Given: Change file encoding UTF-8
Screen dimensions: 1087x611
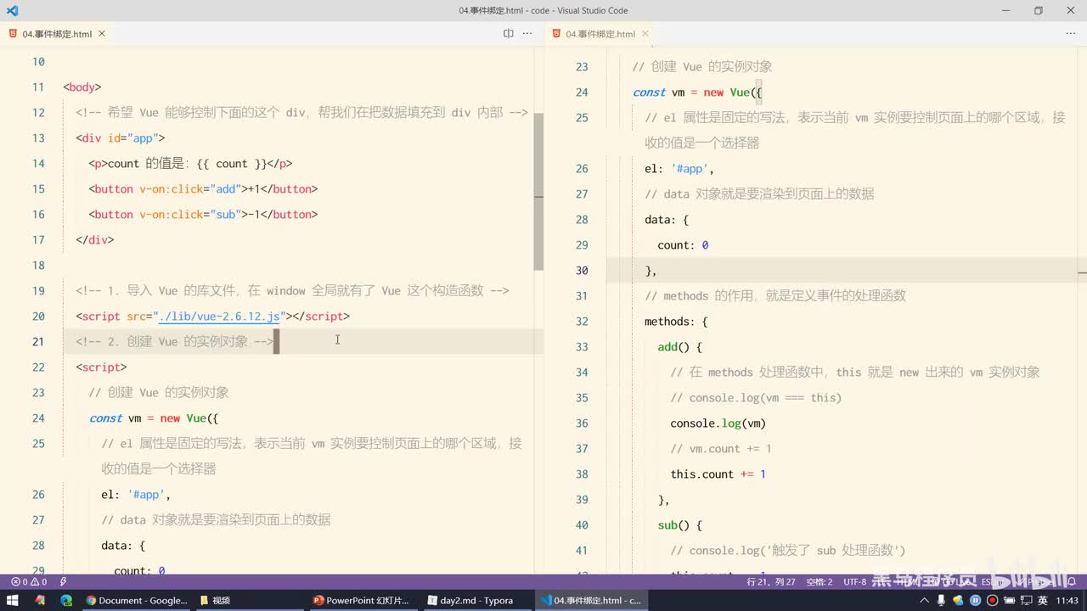Looking at the screenshot, I should tap(855, 582).
